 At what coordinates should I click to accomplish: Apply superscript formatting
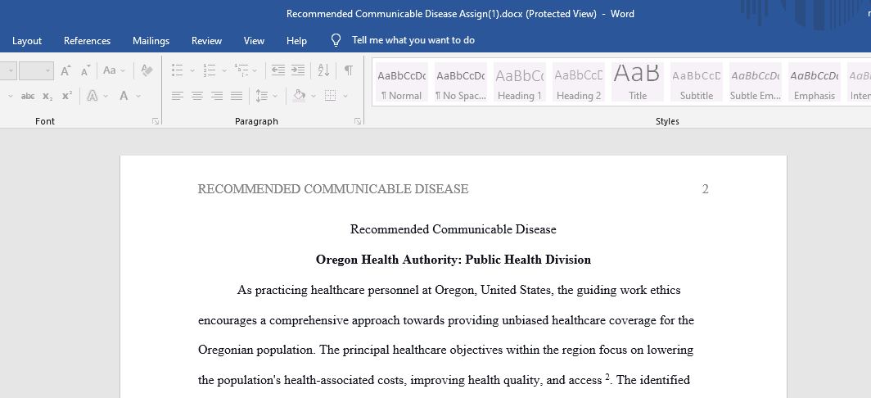[x=67, y=96]
